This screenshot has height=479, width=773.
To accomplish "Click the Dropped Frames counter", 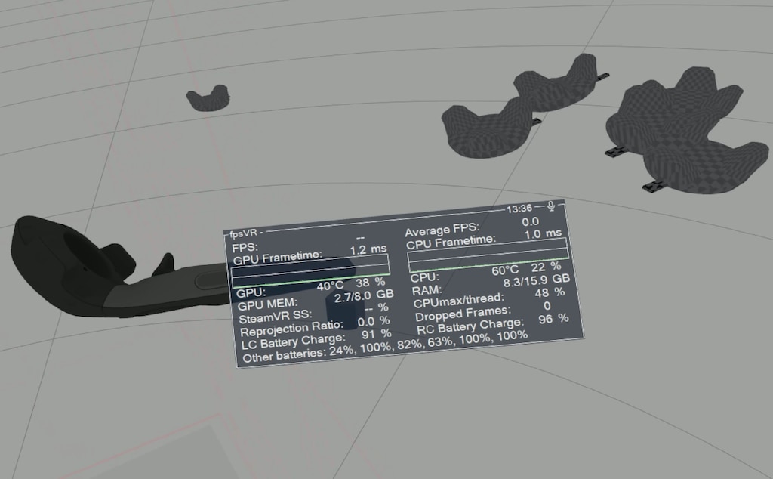I will pyautogui.click(x=483, y=310).
